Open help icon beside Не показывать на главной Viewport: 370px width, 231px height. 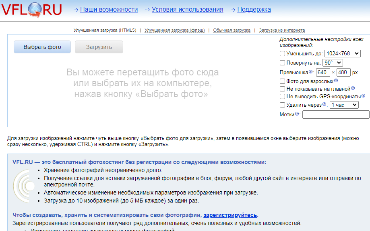click(x=353, y=88)
